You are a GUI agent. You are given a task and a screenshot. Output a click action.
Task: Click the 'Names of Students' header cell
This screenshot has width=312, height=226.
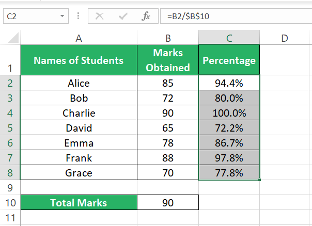pyautogui.click(x=79, y=60)
